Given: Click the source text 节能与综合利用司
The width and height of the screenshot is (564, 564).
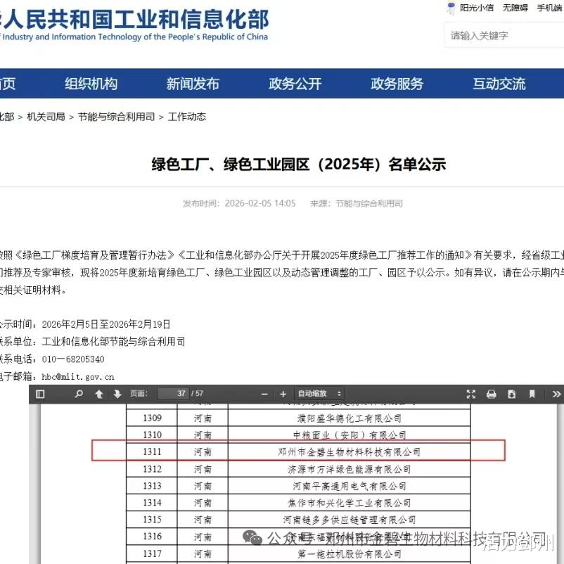Looking at the screenshot, I should [369, 203].
